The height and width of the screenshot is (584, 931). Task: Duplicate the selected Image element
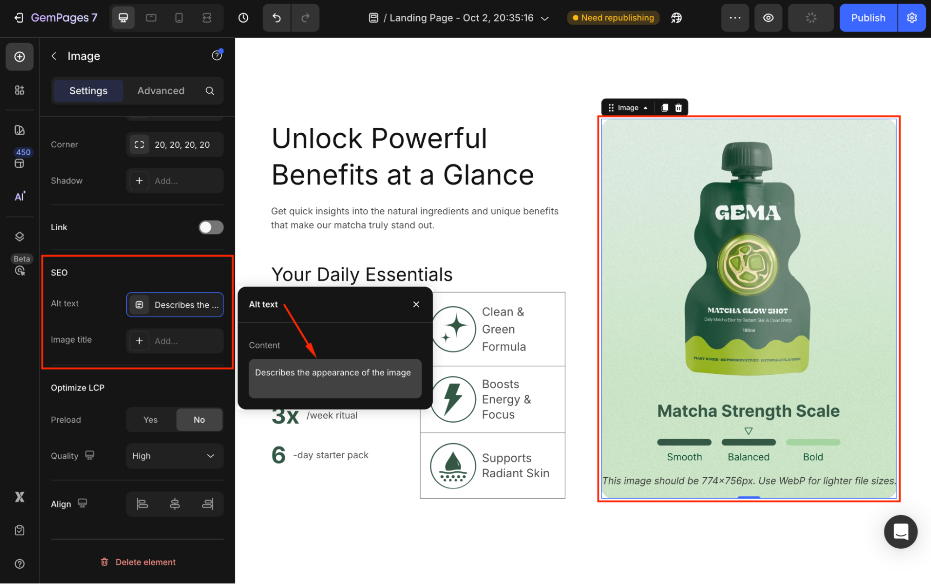tap(665, 108)
